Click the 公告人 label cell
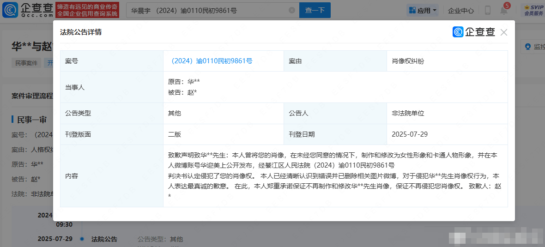 click(x=335, y=113)
